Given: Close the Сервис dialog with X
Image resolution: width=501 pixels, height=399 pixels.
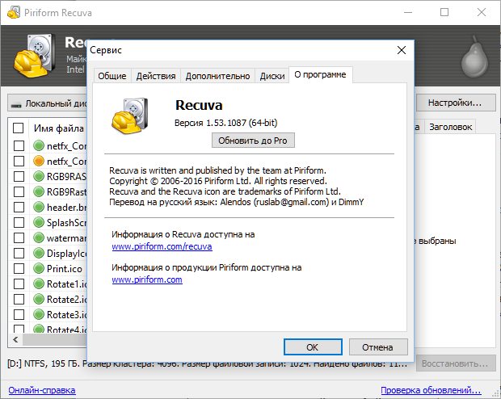Looking at the screenshot, I should click(402, 50).
